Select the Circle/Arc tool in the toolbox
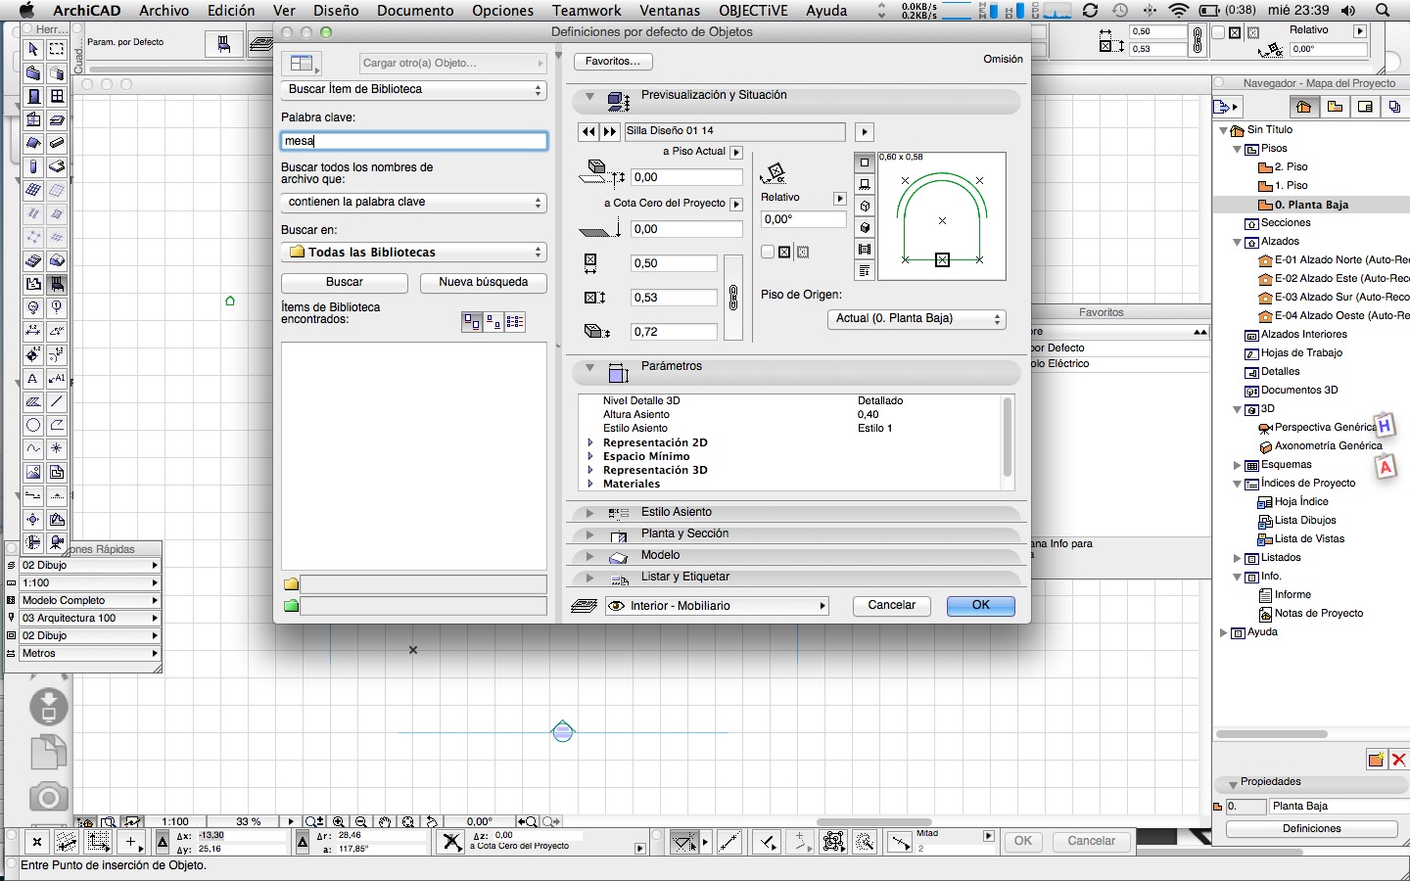This screenshot has width=1410, height=881. 33,425
